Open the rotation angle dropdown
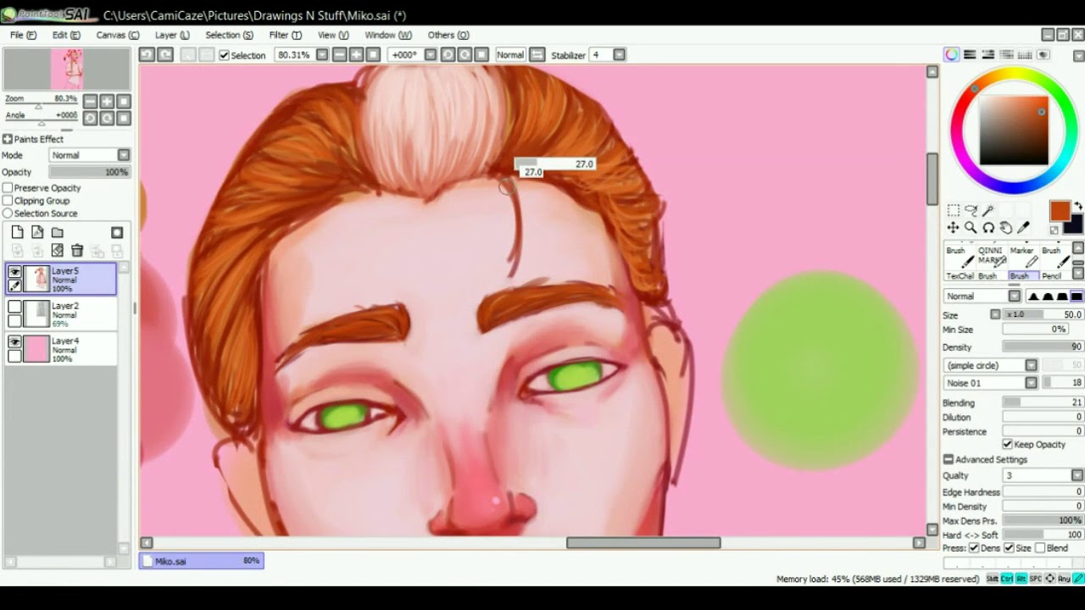This screenshot has width=1085, height=610. coord(430,54)
